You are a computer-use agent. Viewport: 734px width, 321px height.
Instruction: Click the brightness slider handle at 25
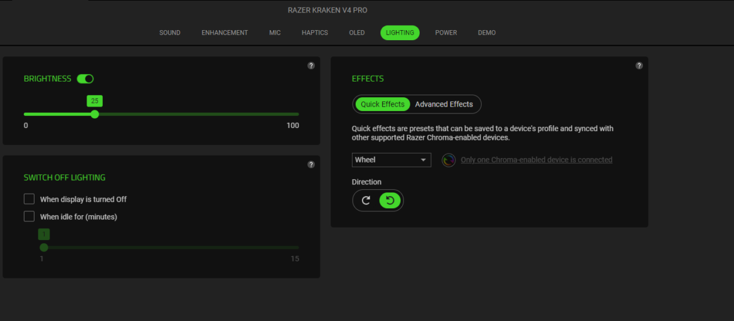pyautogui.click(x=95, y=114)
